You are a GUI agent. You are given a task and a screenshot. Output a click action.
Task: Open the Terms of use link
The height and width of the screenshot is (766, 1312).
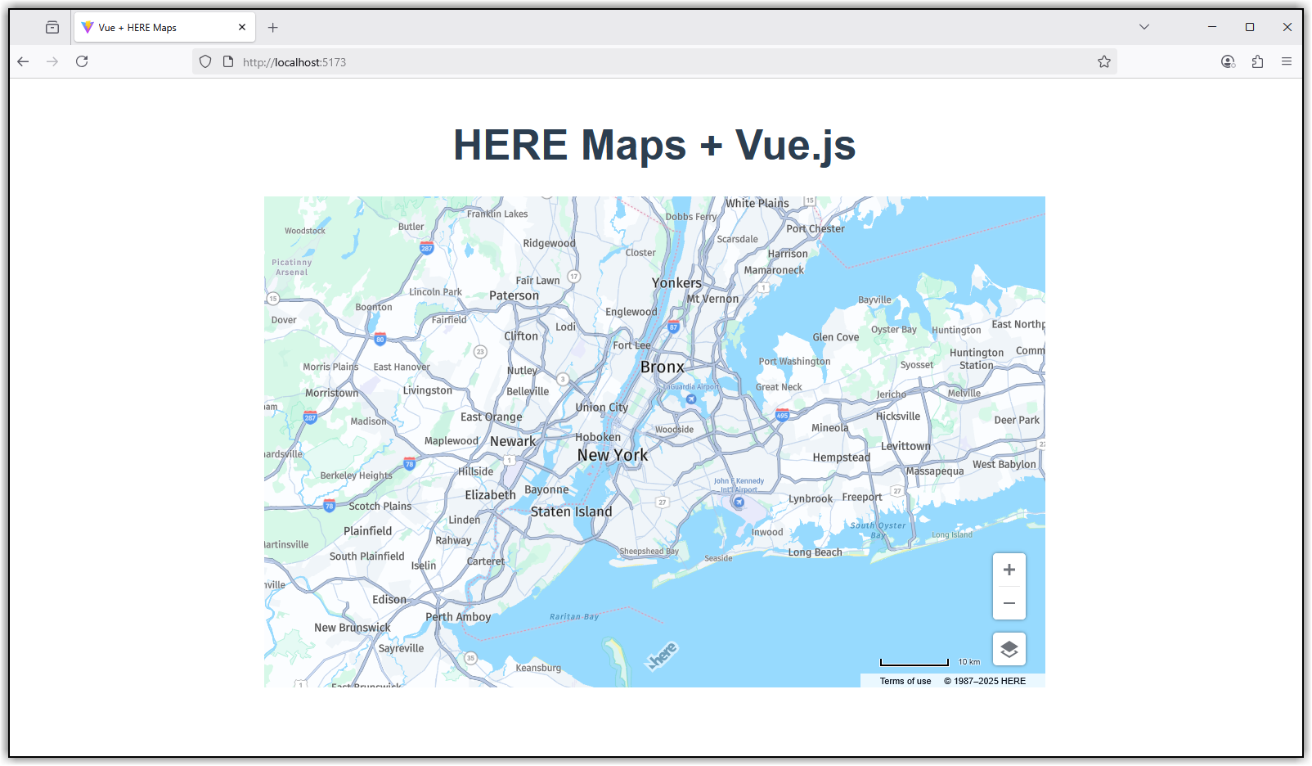pos(905,680)
